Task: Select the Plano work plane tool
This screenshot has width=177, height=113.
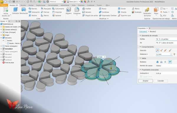Action: [156, 11]
